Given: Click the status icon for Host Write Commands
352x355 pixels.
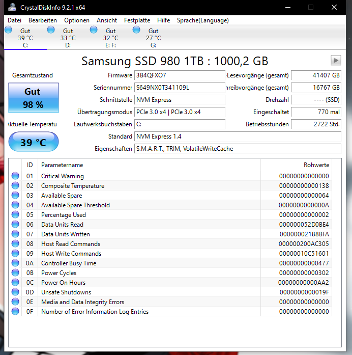Looking at the screenshot, I should 15,253.
